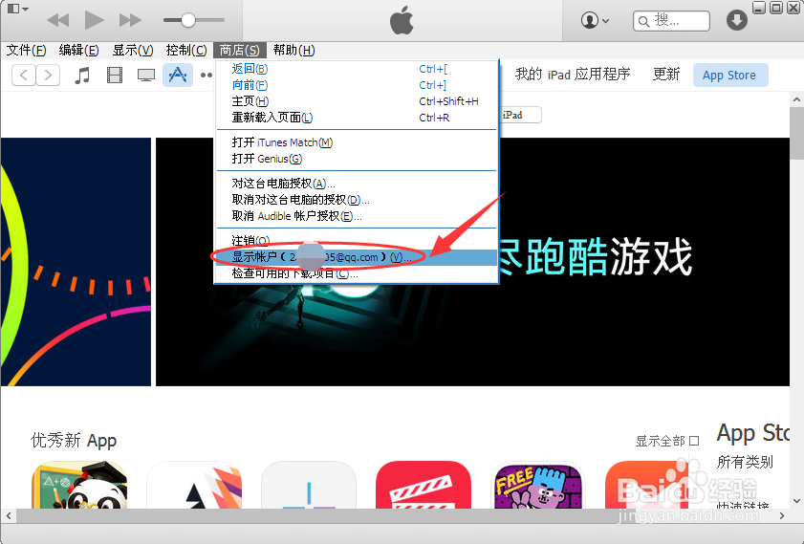
Task: Switch to the App Store tab
Action: tap(730, 76)
